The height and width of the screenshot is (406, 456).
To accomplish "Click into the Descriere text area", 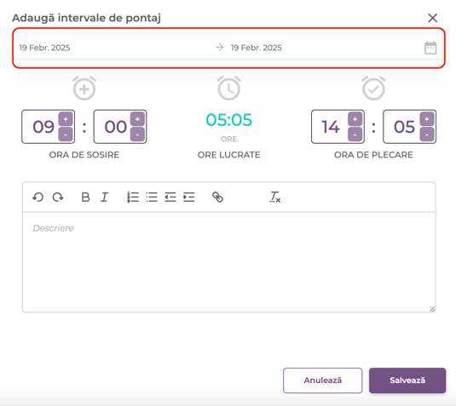I will (x=229, y=262).
